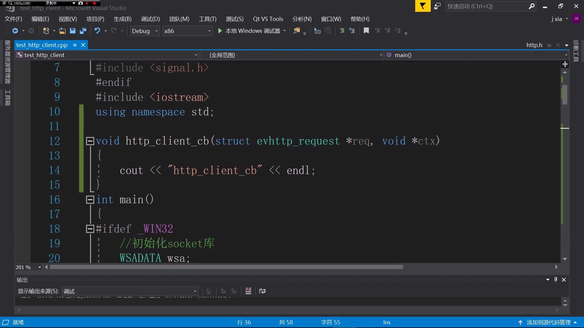This screenshot has height=328, width=584.
Task: Click the Open File folder icon
Action: pos(62,31)
